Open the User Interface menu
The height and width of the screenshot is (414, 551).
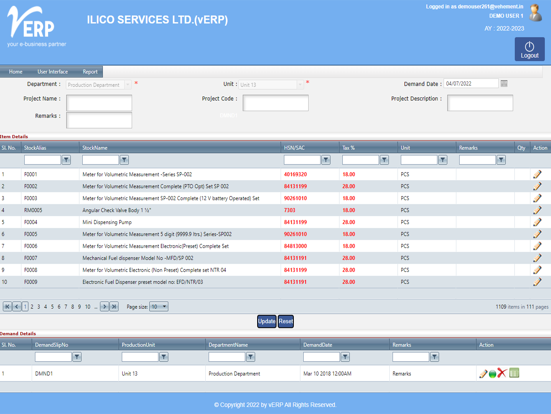point(53,72)
